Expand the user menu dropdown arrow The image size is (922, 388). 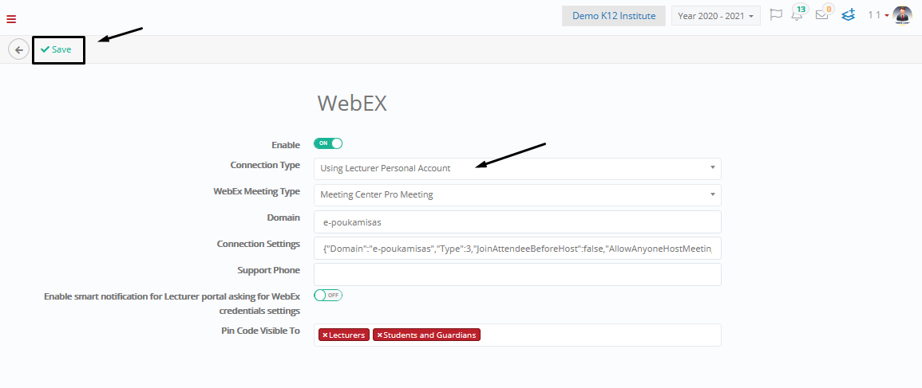pos(887,16)
